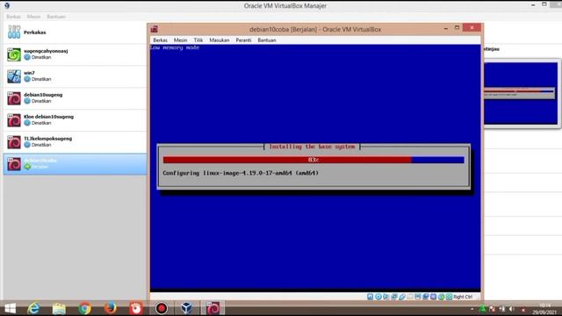Select the Klon debian10sugeng machine name
Image resolution: width=562 pixels, height=316 pixels.
pos(49,117)
